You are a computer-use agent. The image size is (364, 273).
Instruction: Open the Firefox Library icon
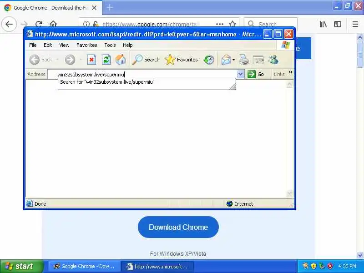click(x=323, y=24)
